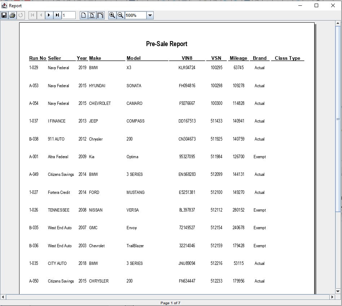Click the vertical scrollbar down arrow
The height and width of the screenshot is (306, 342).
tap(338, 291)
